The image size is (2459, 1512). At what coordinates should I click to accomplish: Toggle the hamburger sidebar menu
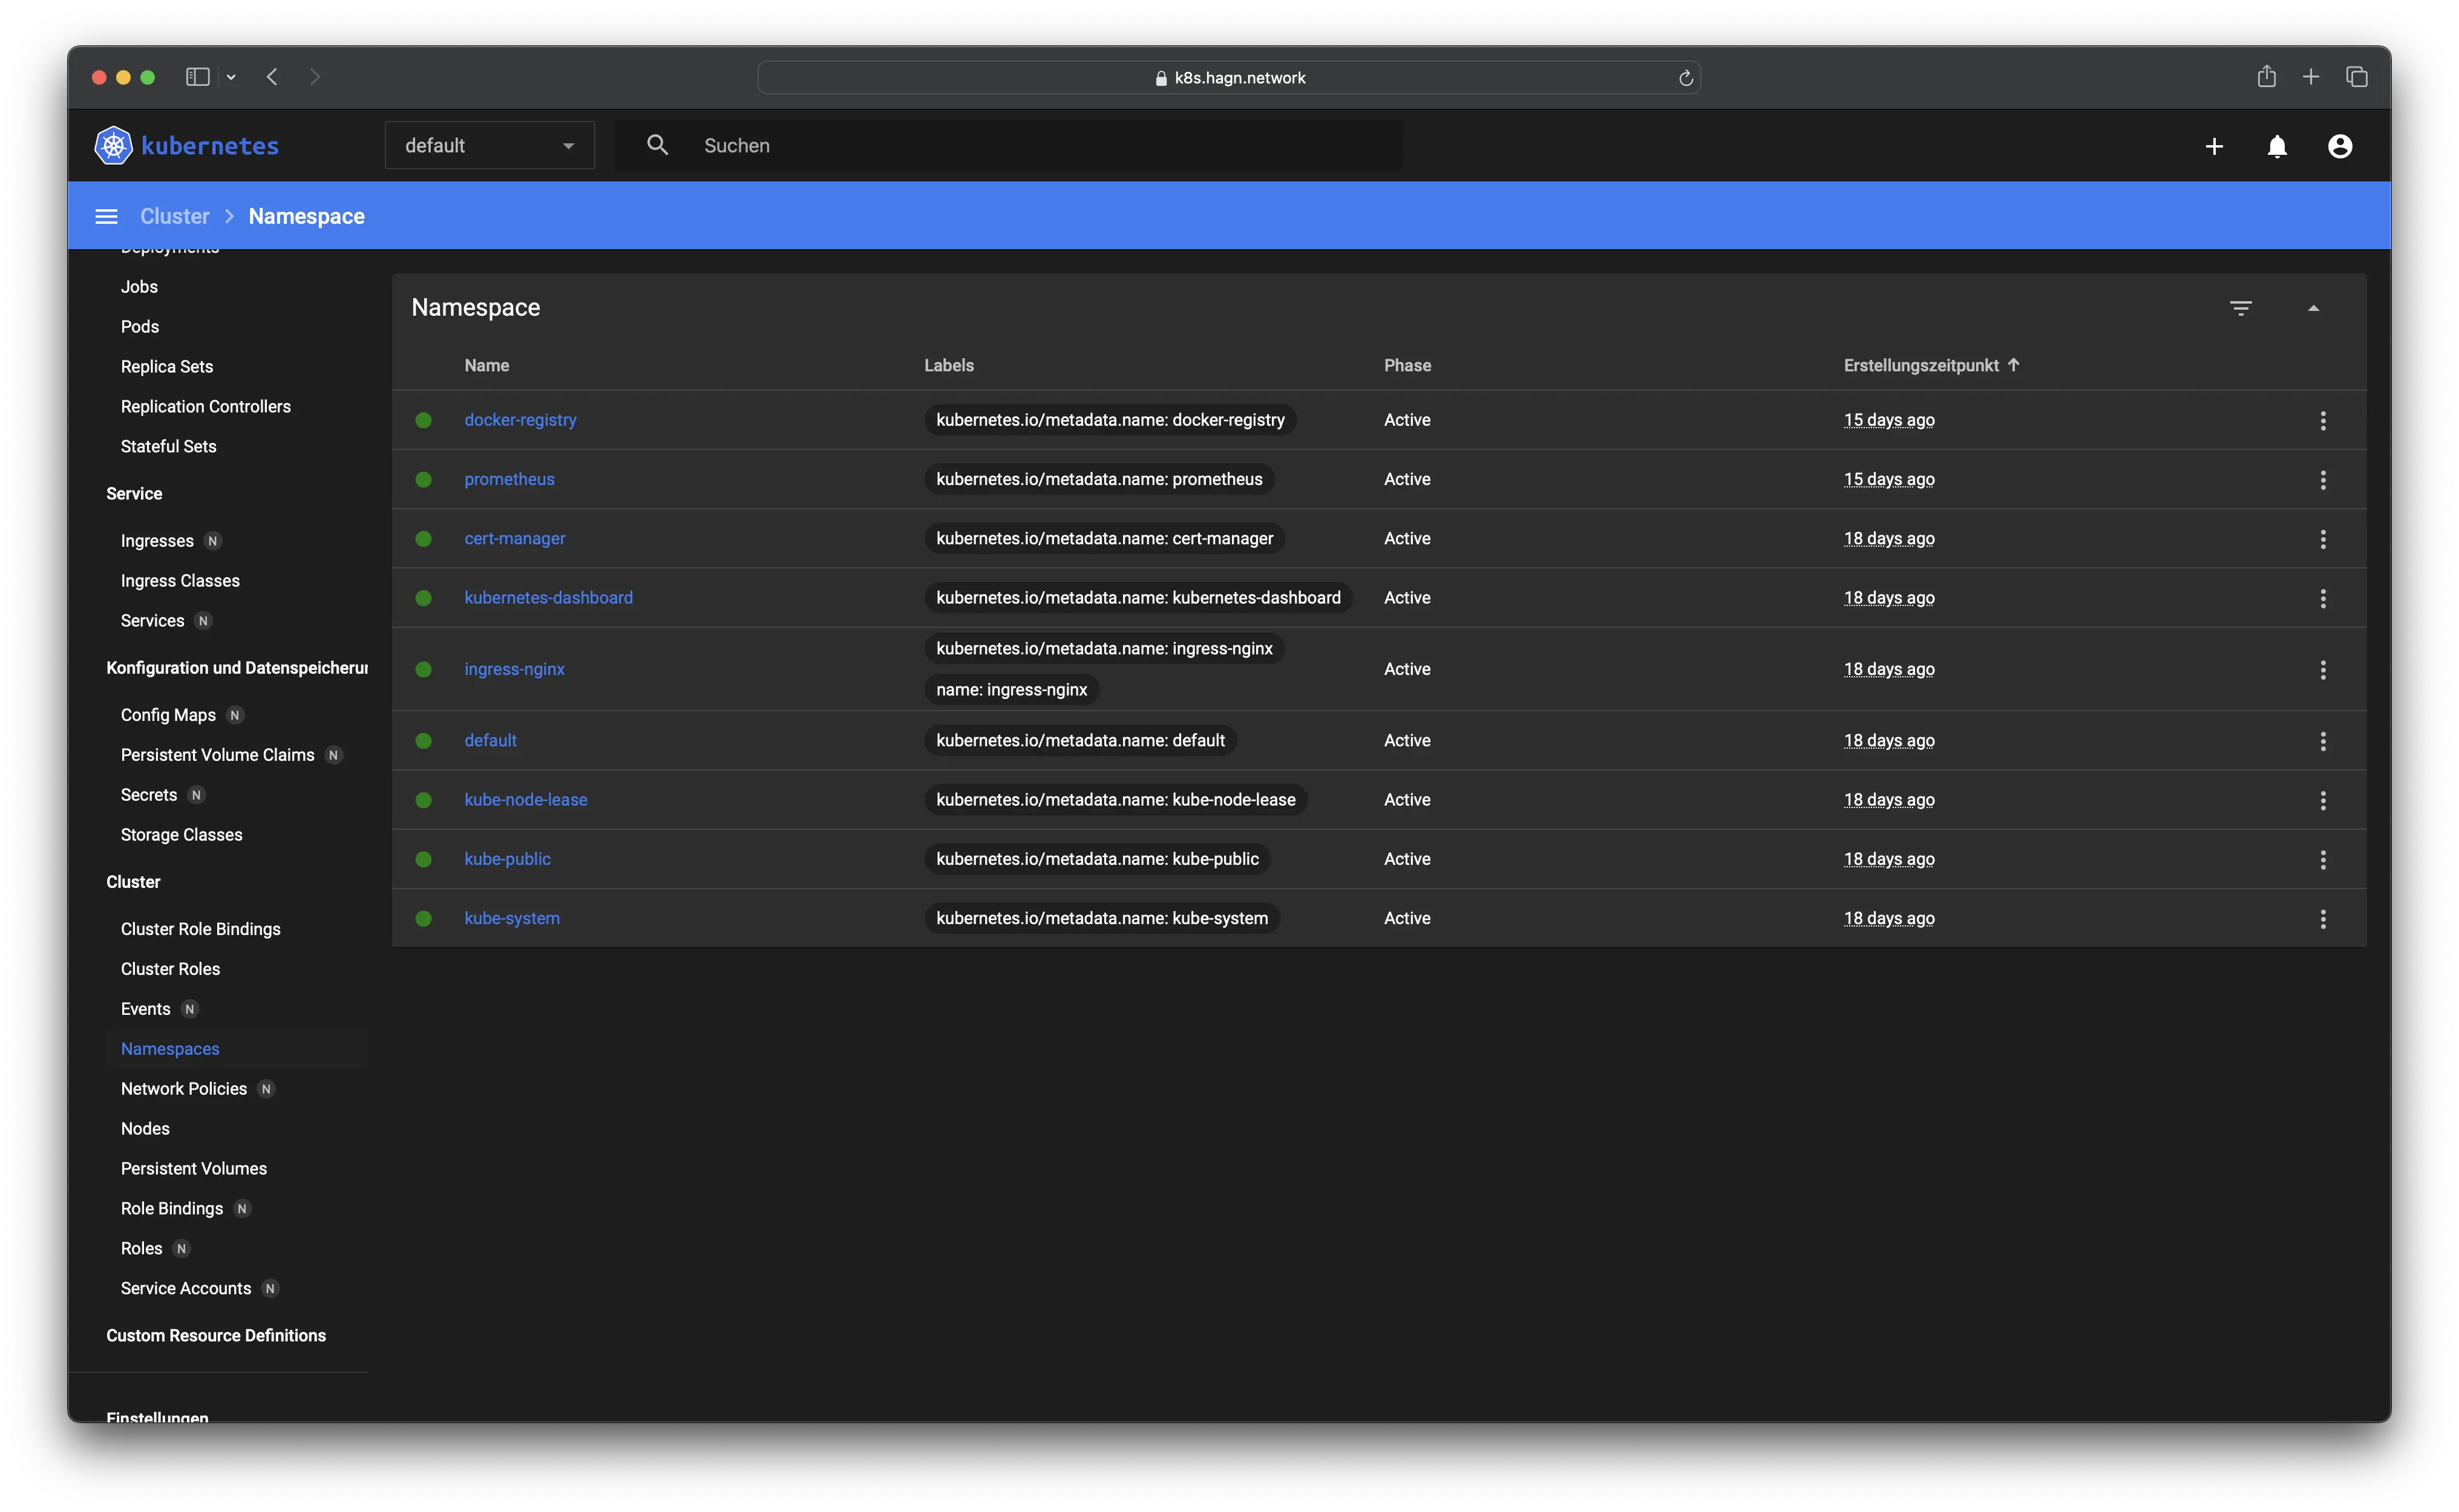point(106,217)
